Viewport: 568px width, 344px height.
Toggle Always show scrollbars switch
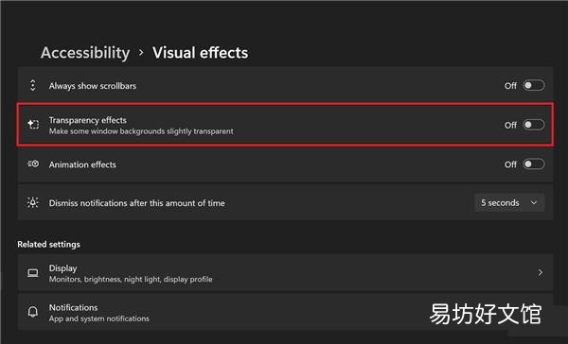[534, 85]
